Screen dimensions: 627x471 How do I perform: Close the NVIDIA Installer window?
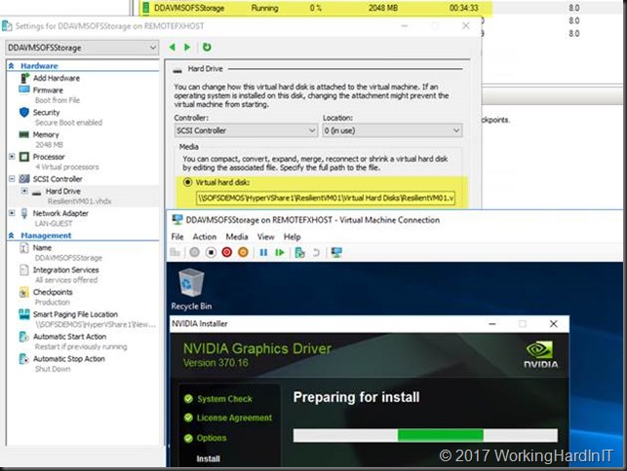coord(554,324)
